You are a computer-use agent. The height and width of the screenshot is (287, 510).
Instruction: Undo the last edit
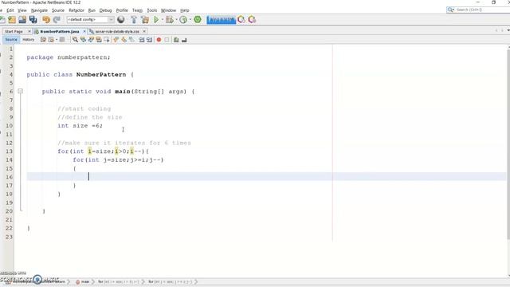pos(46,19)
